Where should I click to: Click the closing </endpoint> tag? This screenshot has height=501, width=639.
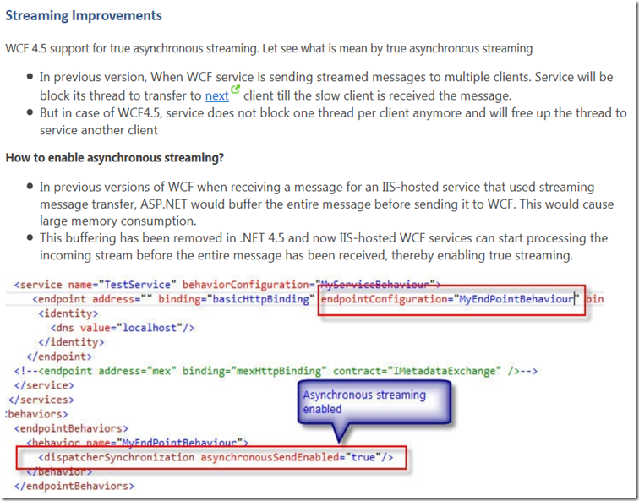(59, 357)
